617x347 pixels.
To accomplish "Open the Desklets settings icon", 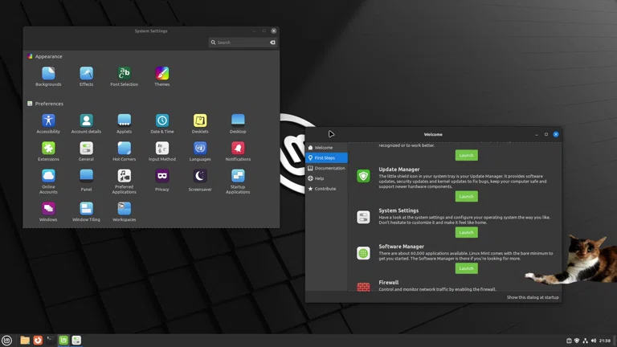I will click(200, 124).
